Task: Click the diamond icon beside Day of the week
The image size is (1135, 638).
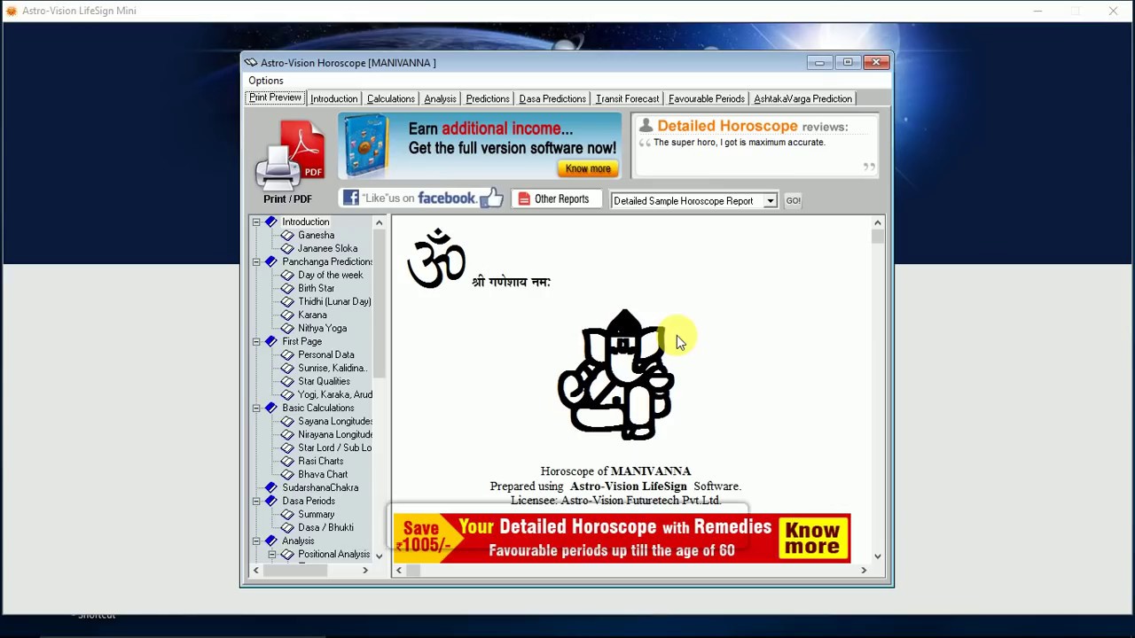Action: tap(287, 276)
